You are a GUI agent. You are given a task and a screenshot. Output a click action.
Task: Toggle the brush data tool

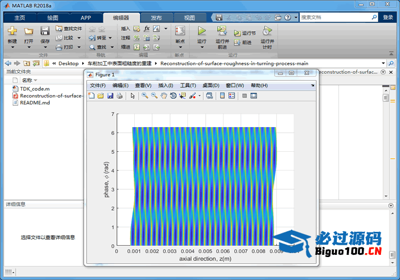192,96
